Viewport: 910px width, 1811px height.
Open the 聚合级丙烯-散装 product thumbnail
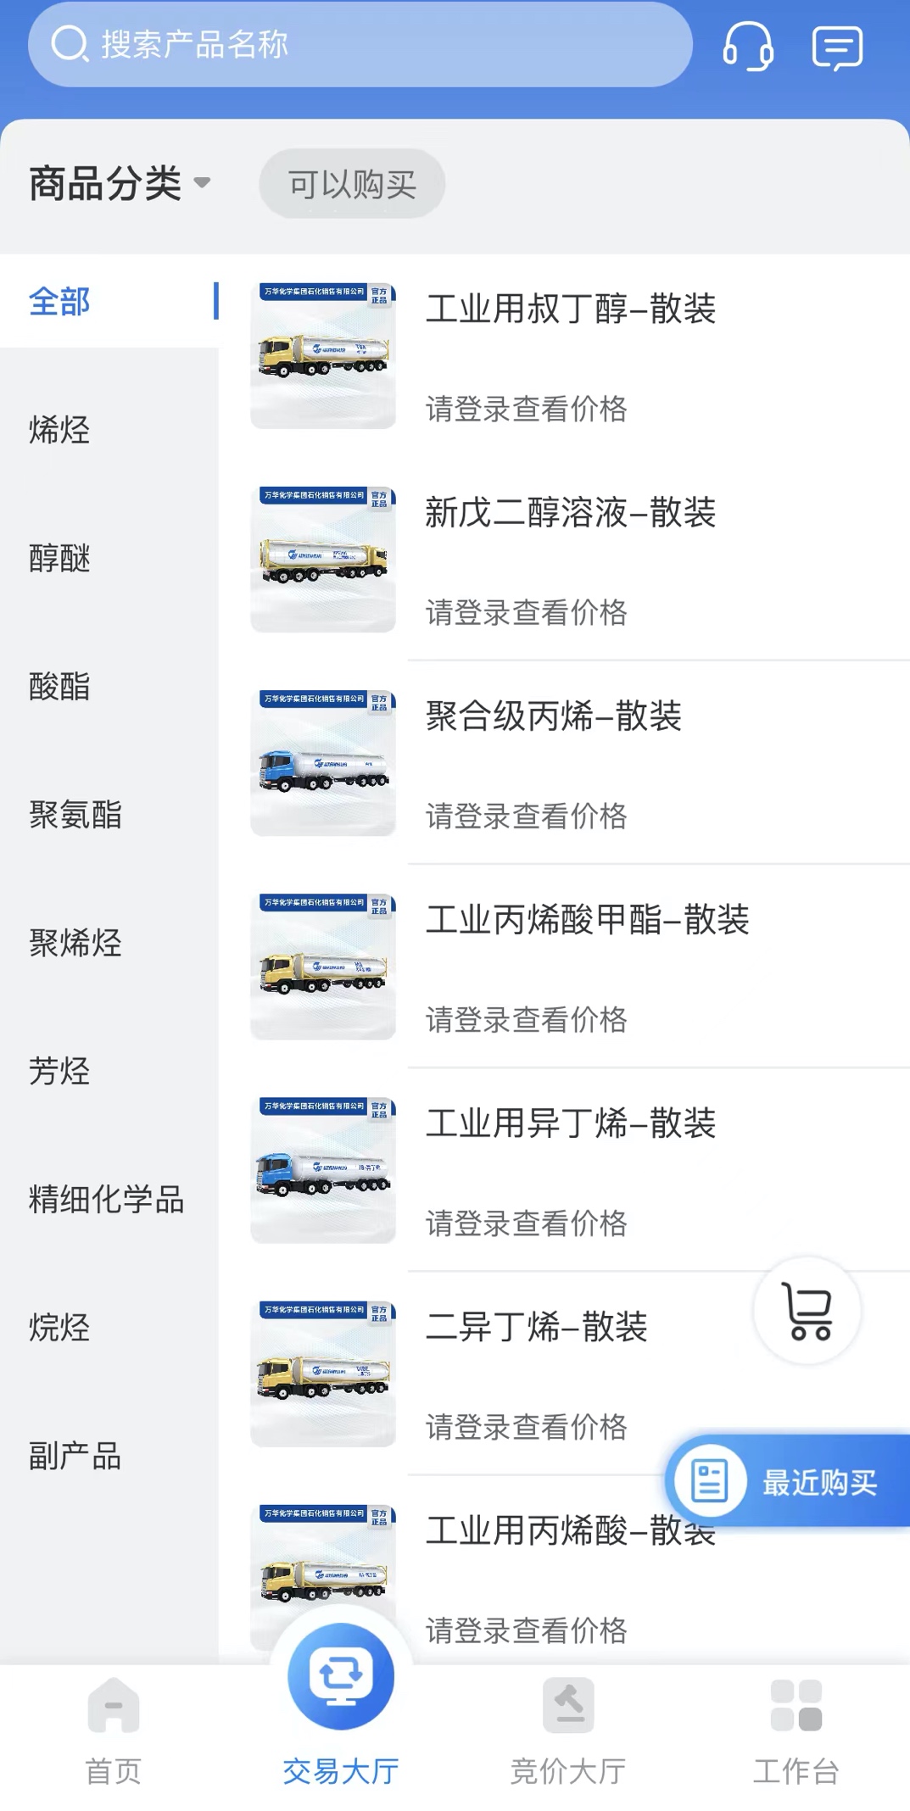click(x=323, y=763)
